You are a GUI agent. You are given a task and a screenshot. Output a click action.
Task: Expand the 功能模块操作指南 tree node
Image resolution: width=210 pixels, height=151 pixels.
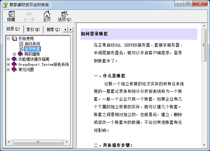click(8, 59)
